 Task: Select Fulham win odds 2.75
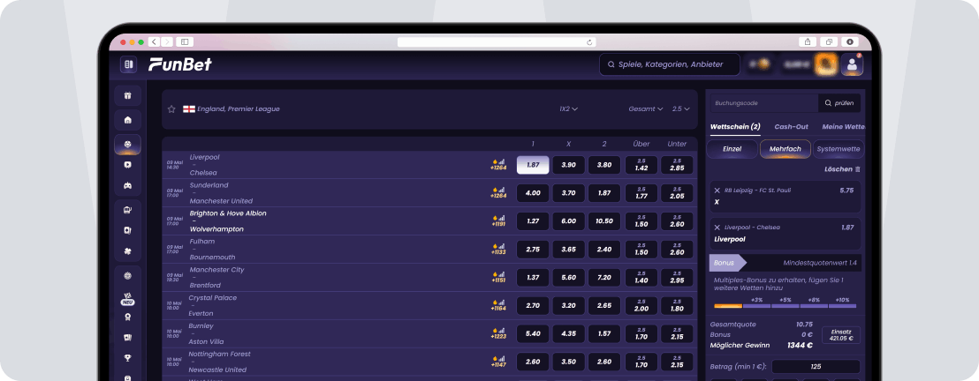(x=533, y=250)
